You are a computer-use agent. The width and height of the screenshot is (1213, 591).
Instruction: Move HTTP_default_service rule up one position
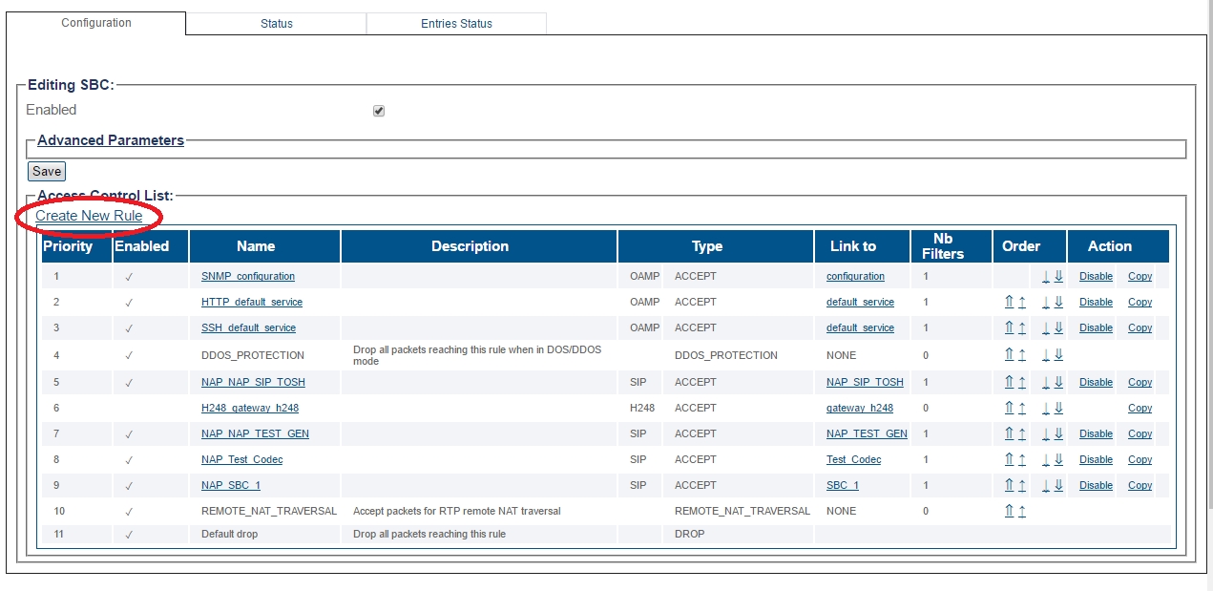coord(1022,303)
